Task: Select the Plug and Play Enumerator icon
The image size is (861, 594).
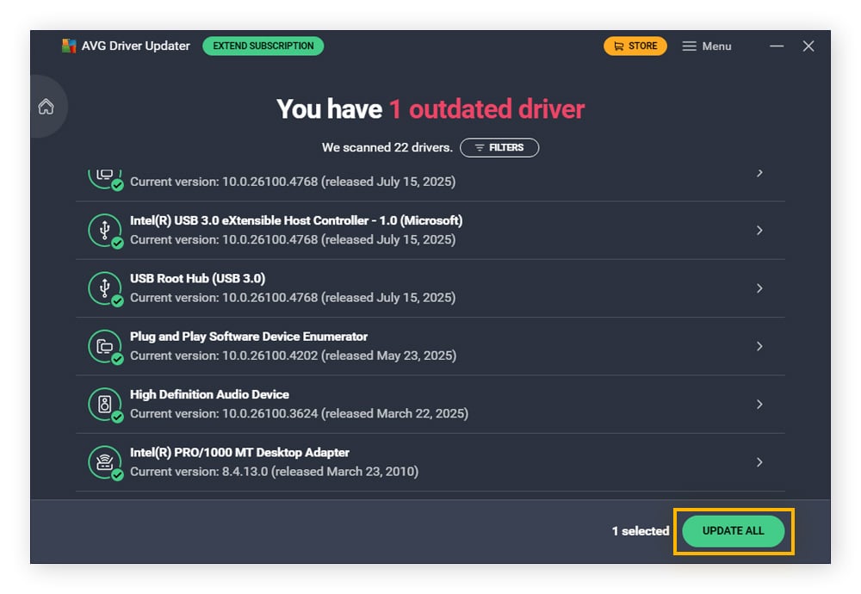Action: pos(107,345)
